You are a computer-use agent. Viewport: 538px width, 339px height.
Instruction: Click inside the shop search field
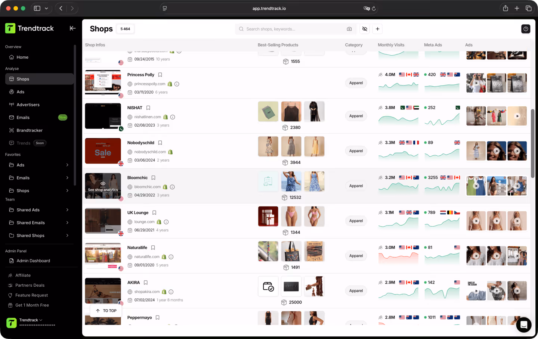[291, 29]
